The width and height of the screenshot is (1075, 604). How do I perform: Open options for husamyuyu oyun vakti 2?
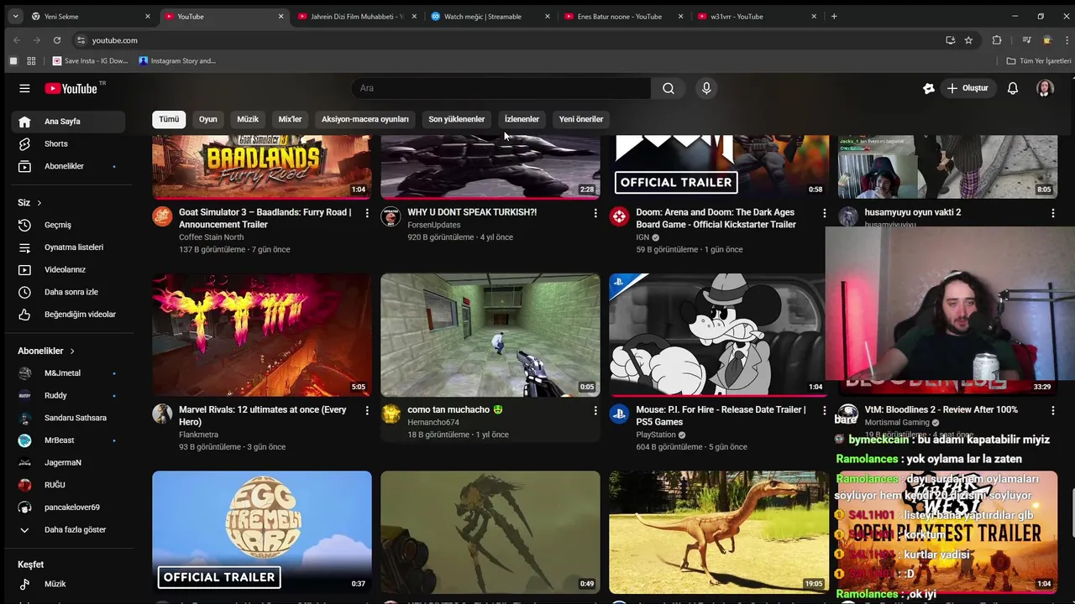pos(1052,213)
